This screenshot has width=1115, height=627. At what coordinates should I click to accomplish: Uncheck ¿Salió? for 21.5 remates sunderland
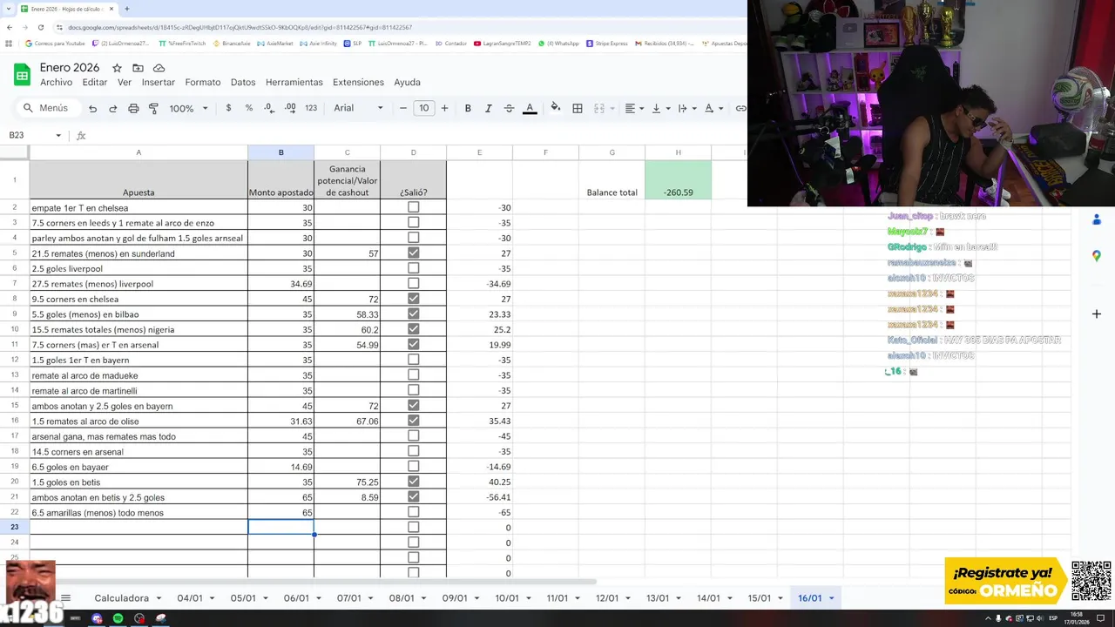coord(414,253)
